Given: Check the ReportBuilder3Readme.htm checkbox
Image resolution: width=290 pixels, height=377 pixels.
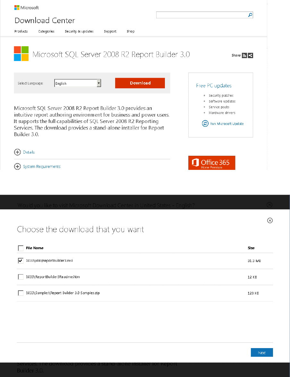Looking at the screenshot, I should coord(21,277).
